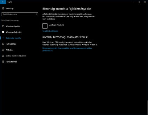Select Biztonsági mentés in sidebar
Image resolution: width=148 pixels, height=115 pixels.
[x=13, y=38]
